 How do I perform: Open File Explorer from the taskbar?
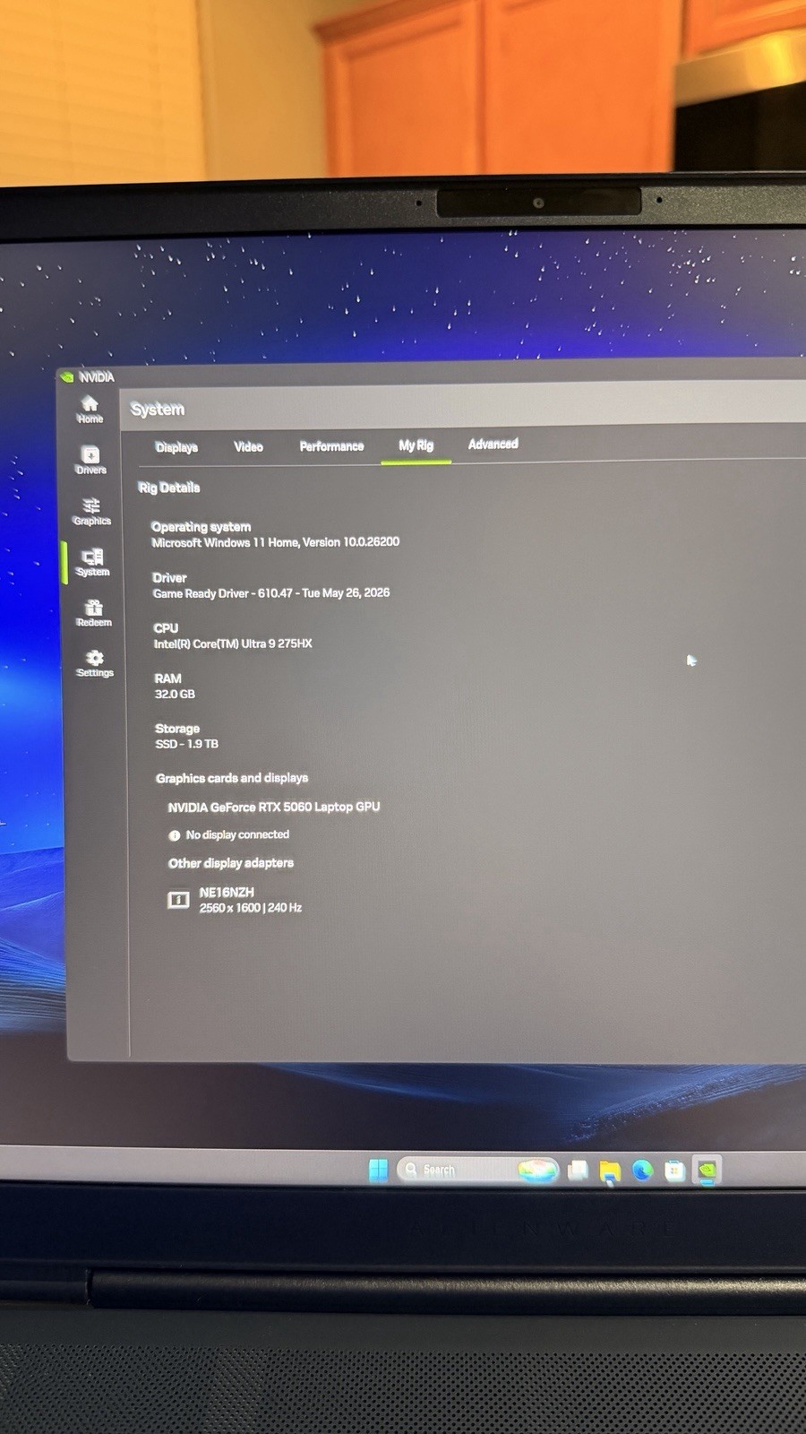[x=610, y=1171]
